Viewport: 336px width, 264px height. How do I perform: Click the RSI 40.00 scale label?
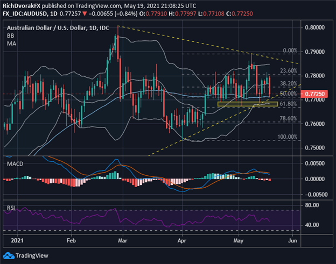pos(312,225)
